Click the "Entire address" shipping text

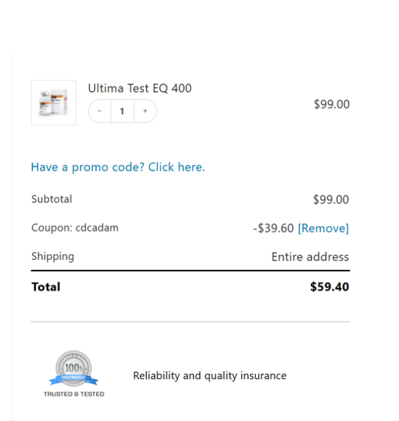coord(310,257)
